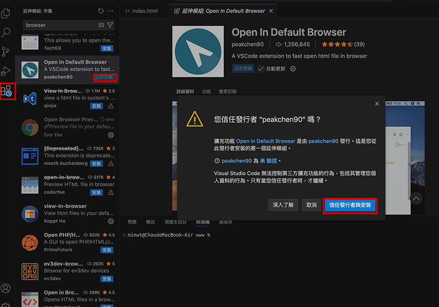Click the terminal prompt line

click(x=169, y=235)
